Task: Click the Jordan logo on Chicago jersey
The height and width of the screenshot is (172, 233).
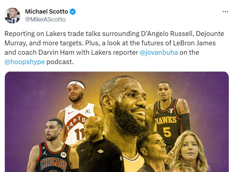Action: 44,153
